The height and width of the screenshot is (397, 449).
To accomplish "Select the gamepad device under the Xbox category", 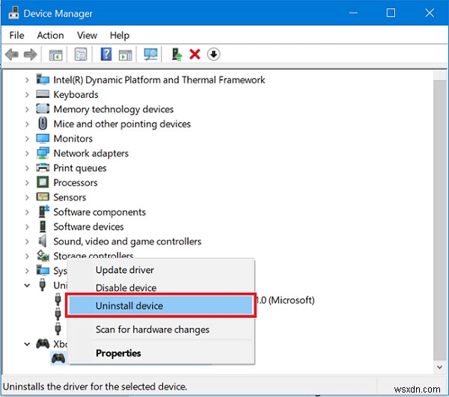I will pos(58,358).
